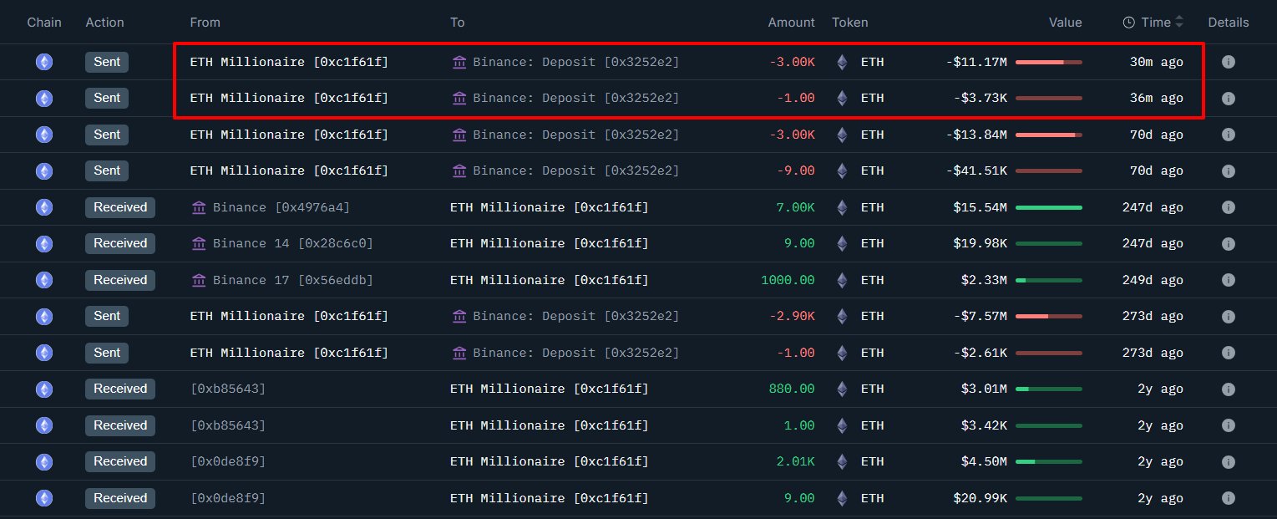1277x519 pixels.
Task: Click the Binance 14 exchange icon
Action: pyautogui.click(x=199, y=243)
